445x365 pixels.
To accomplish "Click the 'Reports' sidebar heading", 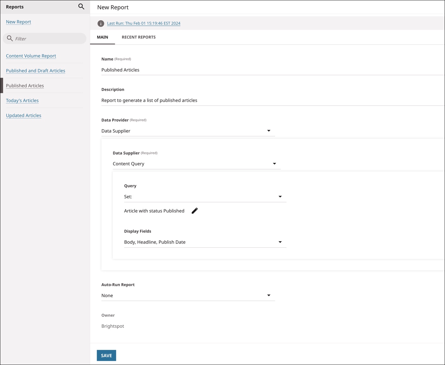I will coord(15,7).
